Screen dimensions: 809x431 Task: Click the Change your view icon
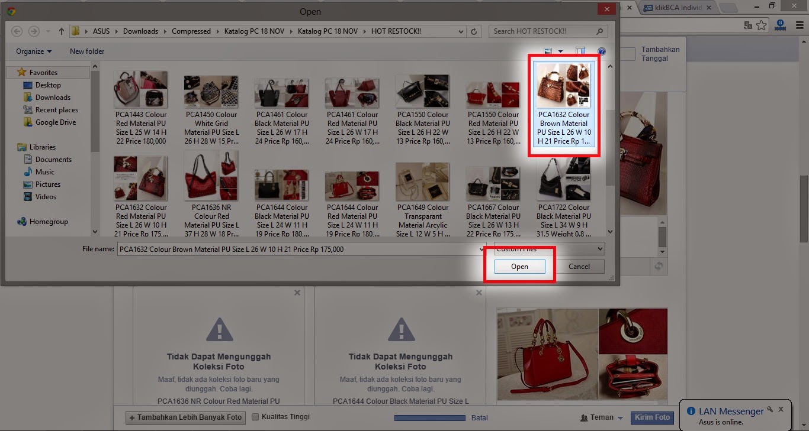[548, 51]
